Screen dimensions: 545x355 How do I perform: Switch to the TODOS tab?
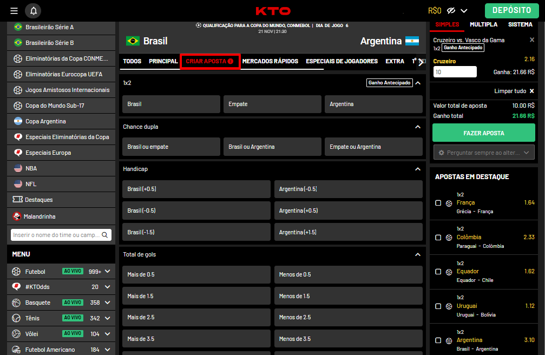[x=132, y=61]
